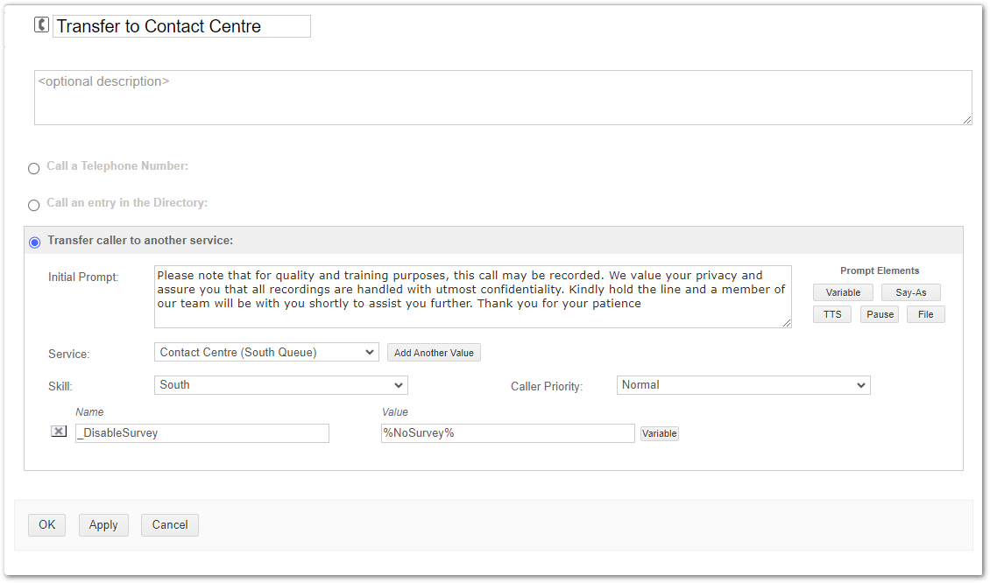The image size is (990, 583).
Task: Cancel the transfer configuration
Action: [x=170, y=525]
